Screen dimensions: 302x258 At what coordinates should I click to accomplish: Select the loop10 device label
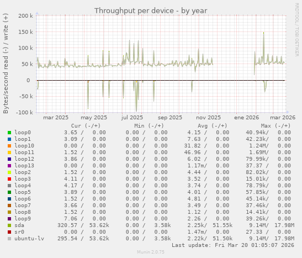pyautogui.click(x=24, y=146)
